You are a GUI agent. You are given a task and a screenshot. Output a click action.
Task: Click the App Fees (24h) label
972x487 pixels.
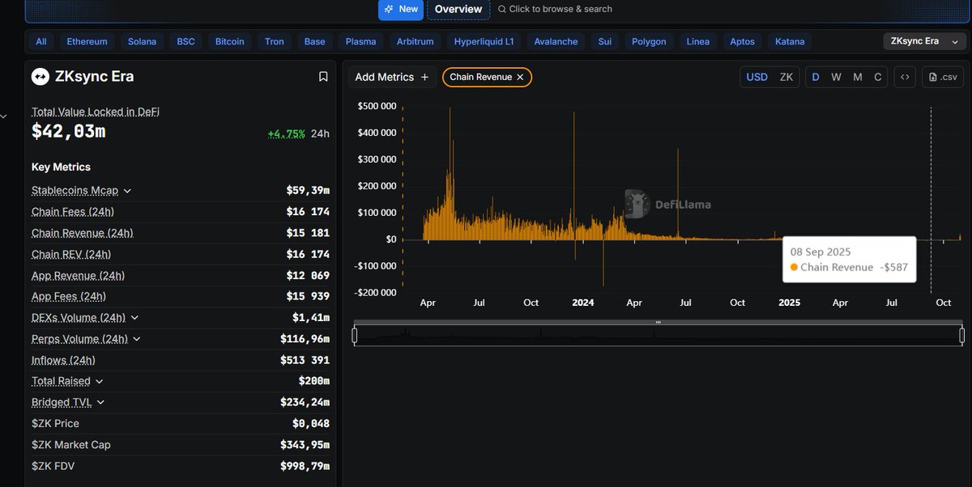(x=69, y=297)
